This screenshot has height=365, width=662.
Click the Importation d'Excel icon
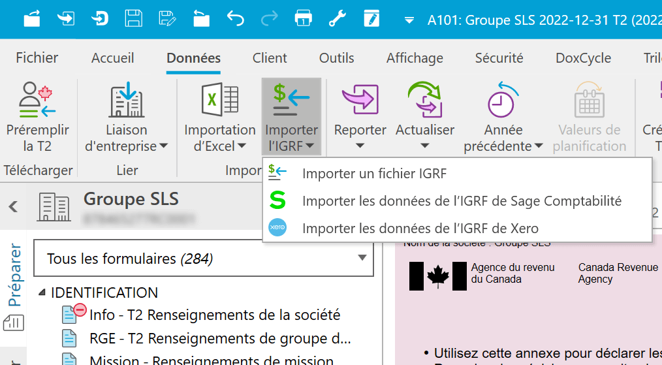click(x=219, y=100)
